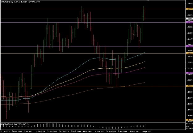The height and width of the screenshot is (133, 193).
Task: Click the 29 Apr 2009 date label
Action: point(146,131)
